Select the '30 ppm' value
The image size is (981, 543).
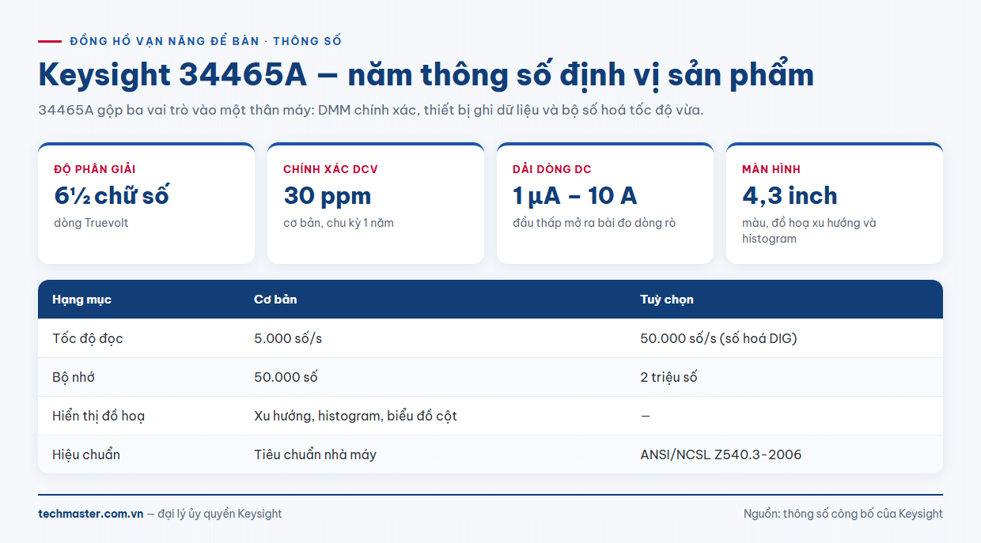tap(328, 195)
